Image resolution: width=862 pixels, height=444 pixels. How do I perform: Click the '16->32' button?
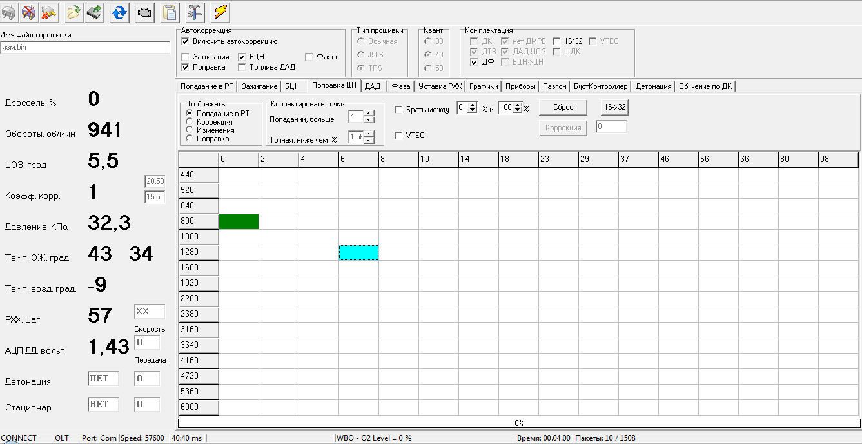point(614,108)
